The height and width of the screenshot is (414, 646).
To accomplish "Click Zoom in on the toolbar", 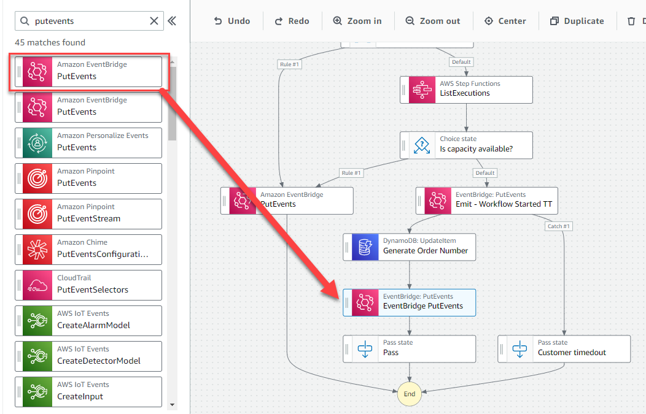I will click(x=357, y=21).
